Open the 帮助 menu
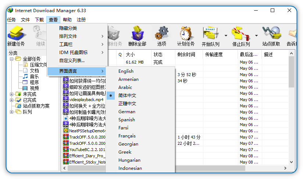Screen dimensions: 303x179 pos(67,20)
